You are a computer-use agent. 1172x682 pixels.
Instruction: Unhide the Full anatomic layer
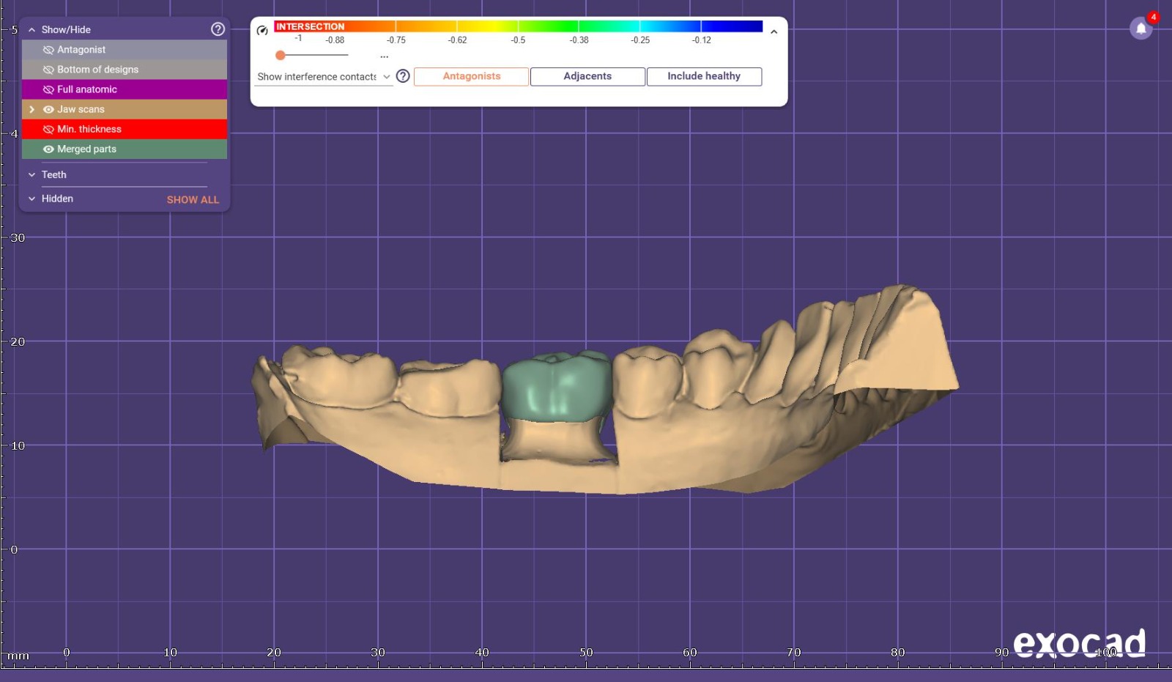click(x=48, y=89)
